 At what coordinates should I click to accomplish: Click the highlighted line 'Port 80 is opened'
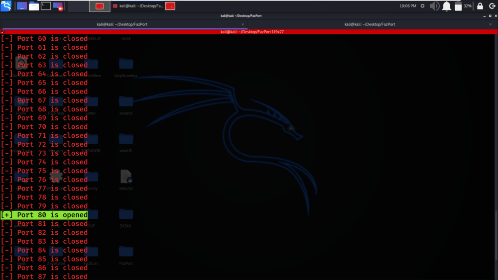[x=44, y=215]
